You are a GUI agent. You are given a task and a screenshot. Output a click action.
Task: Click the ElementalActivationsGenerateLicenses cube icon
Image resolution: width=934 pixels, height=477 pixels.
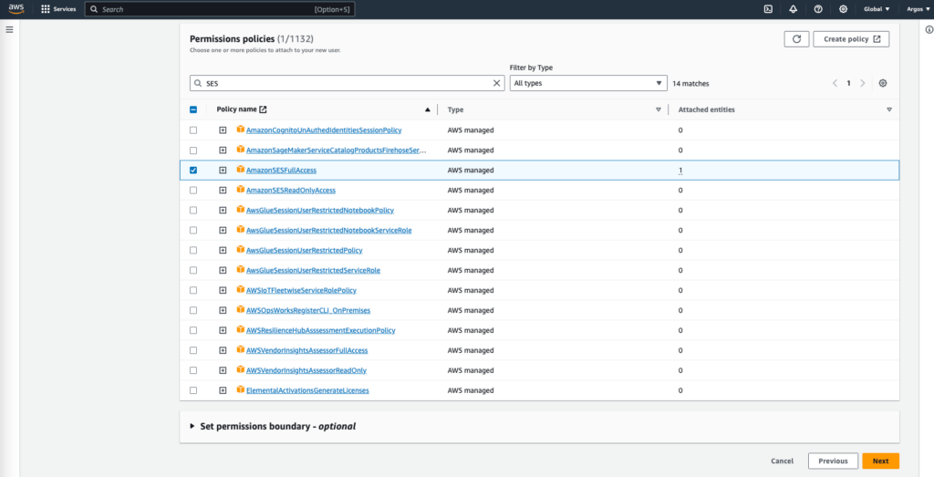coord(241,389)
